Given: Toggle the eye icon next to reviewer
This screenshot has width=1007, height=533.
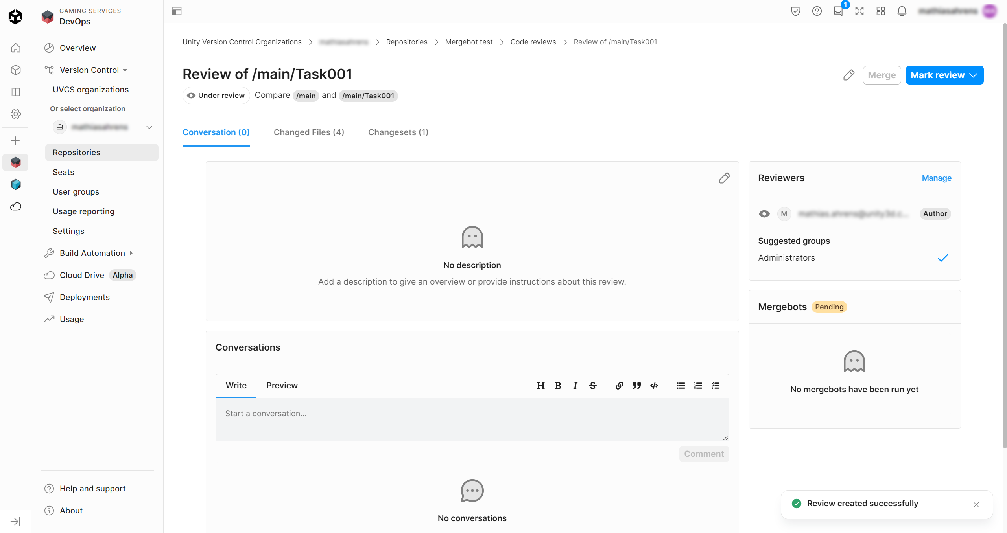Looking at the screenshot, I should pos(764,214).
